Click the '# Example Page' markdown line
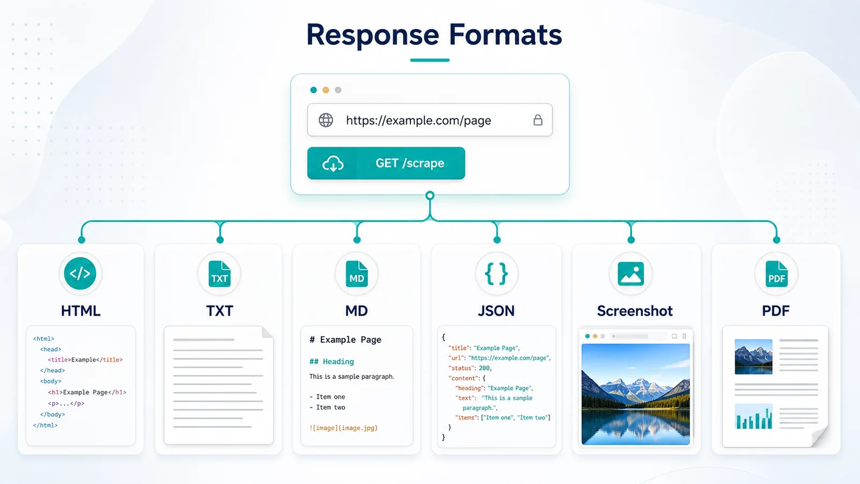 tap(345, 340)
